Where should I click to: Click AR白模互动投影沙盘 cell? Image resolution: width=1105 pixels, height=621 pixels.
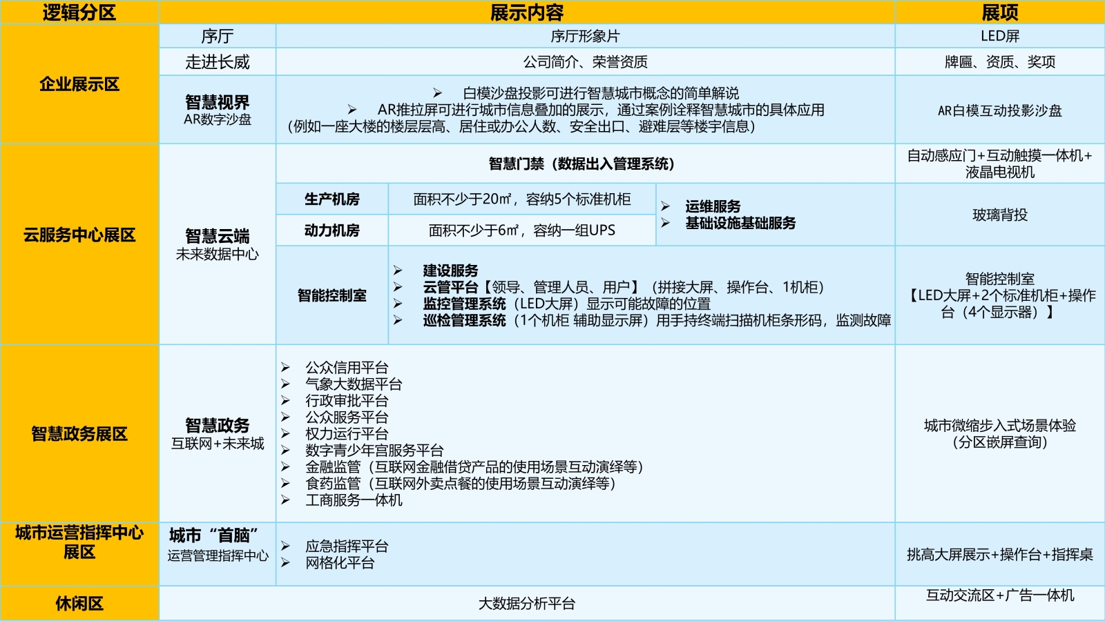(x=1000, y=110)
